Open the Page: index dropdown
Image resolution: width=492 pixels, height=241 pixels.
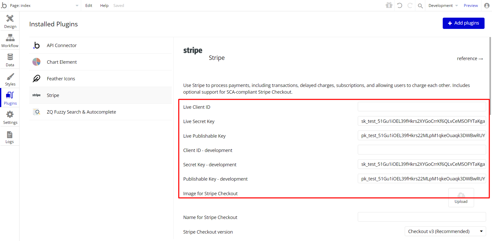(x=44, y=6)
